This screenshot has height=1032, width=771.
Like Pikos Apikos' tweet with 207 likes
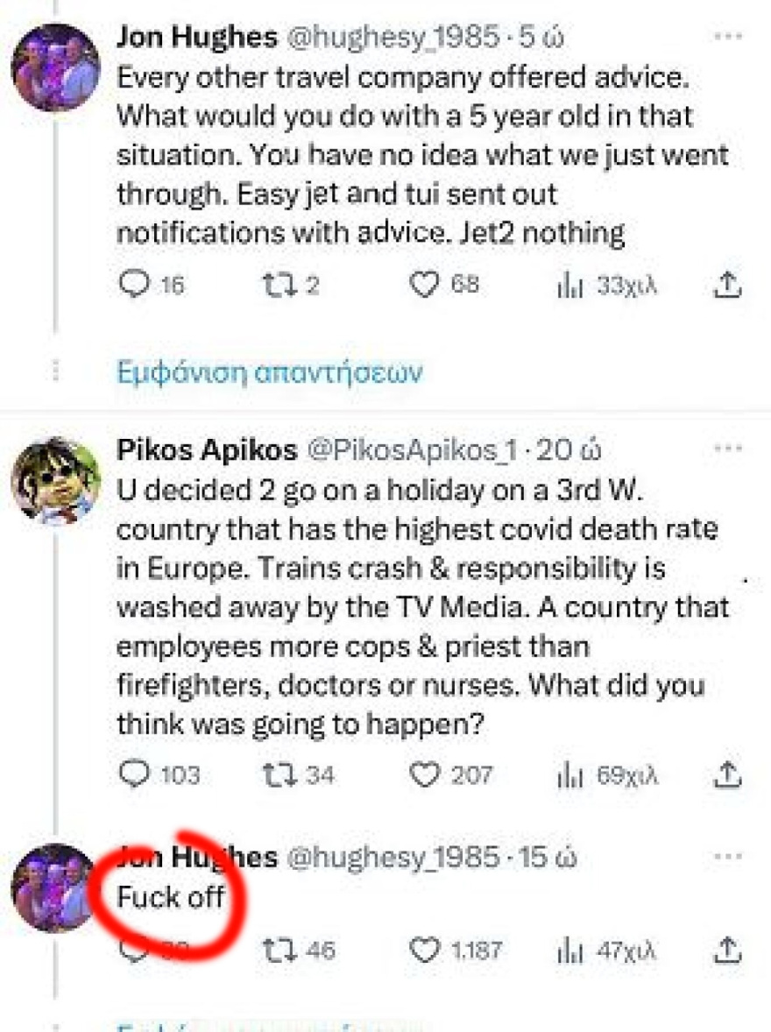click(x=425, y=774)
